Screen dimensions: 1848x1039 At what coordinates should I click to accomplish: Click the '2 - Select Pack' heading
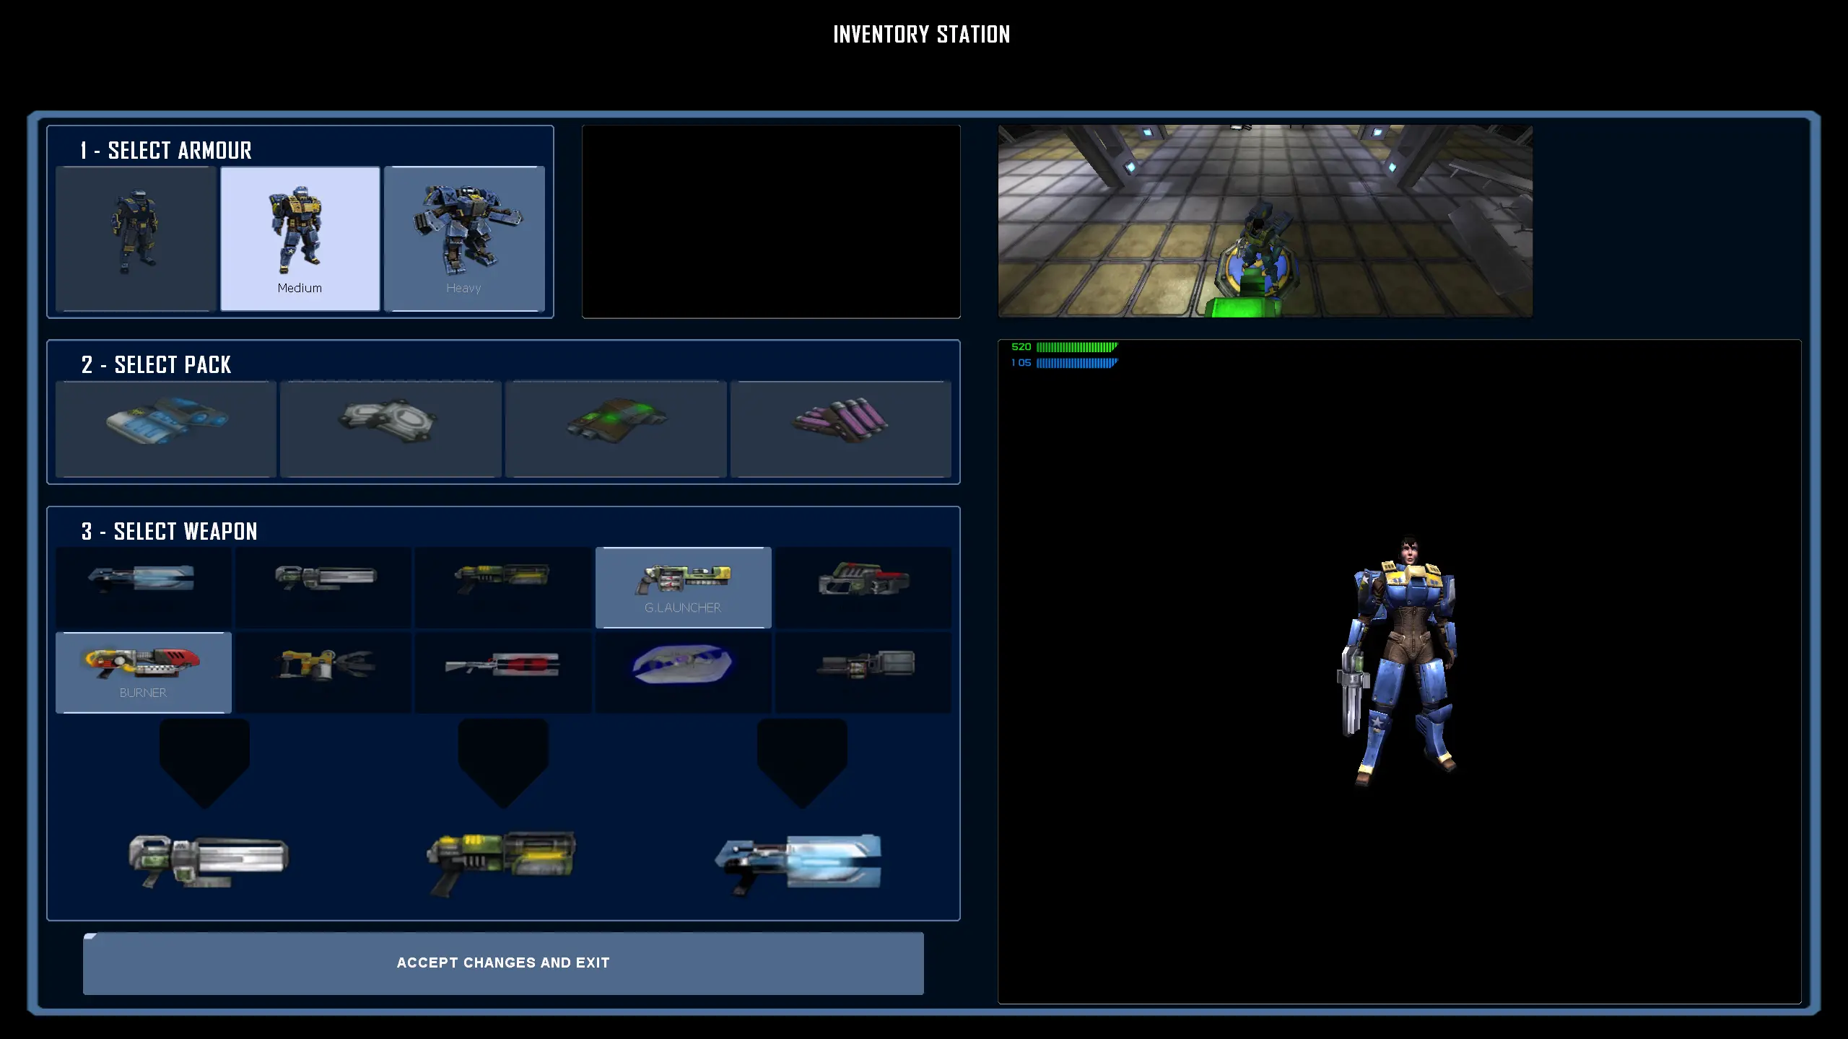coord(156,365)
